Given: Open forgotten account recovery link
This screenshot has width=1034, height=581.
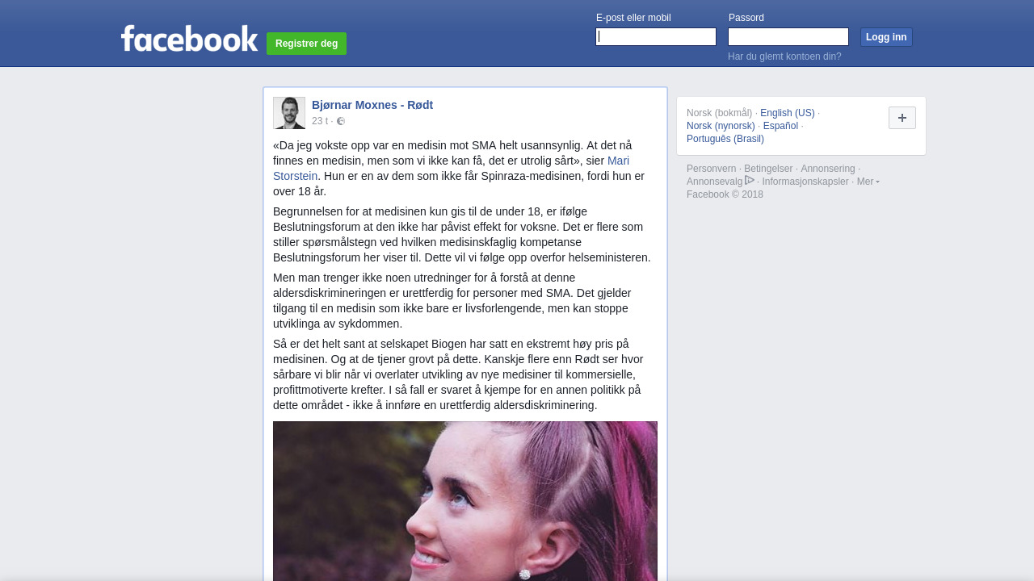Looking at the screenshot, I should (x=784, y=56).
